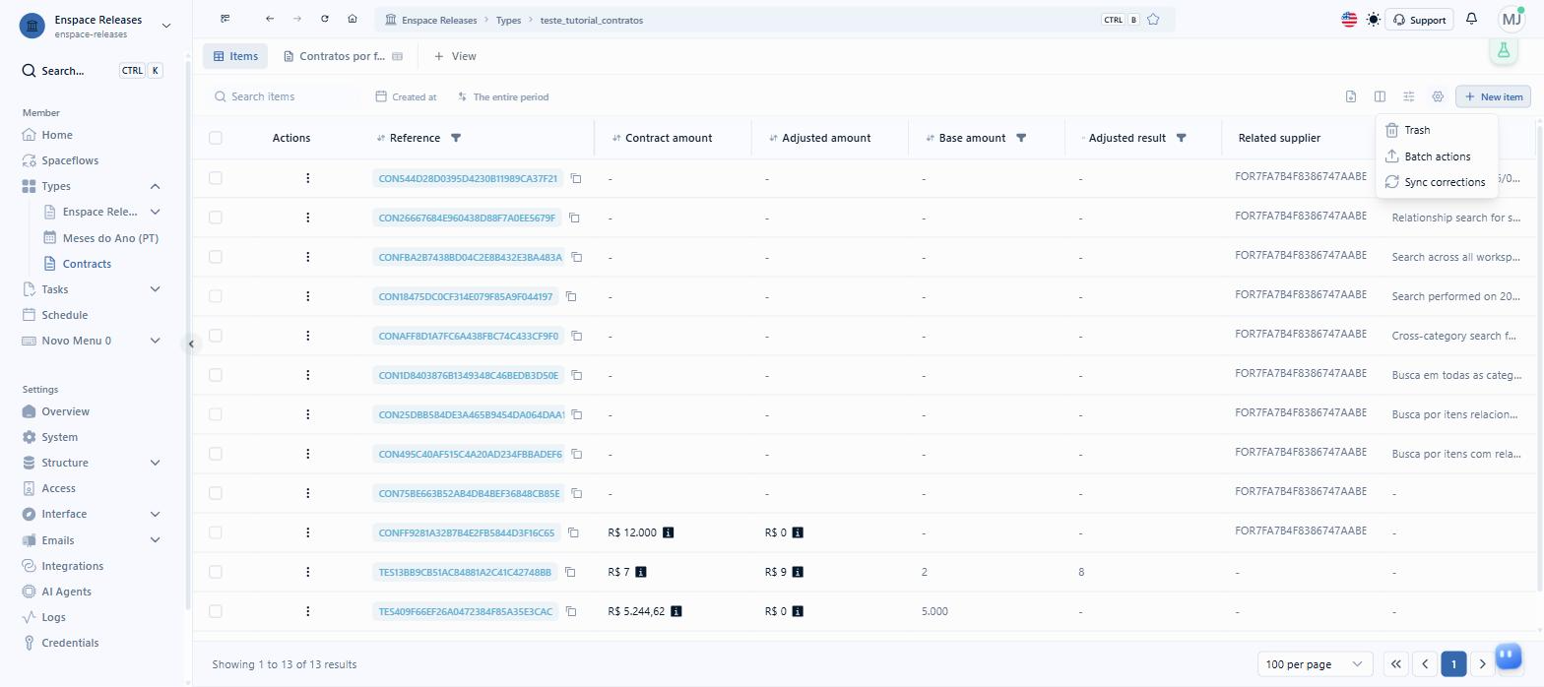
Task: Select all rows with the header checkbox
Action: pos(216,138)
